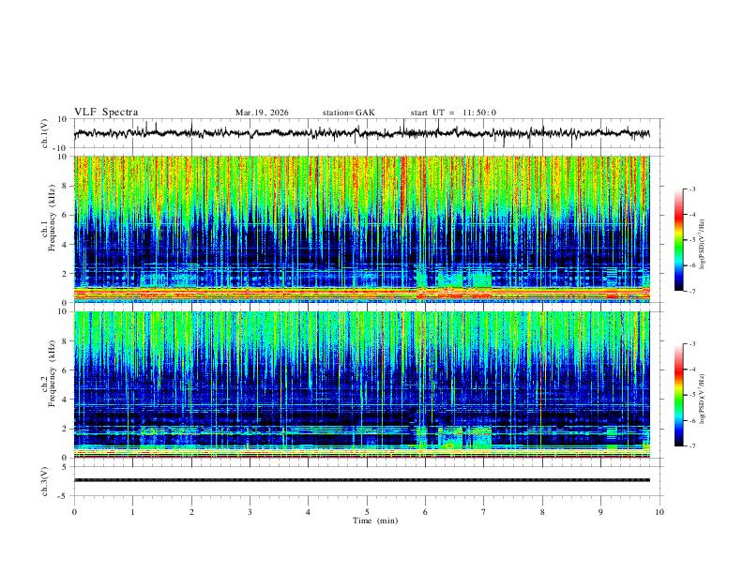
Task: Click the '-7' label on ch.2 colorbar
Action: [x=692, y=446]
